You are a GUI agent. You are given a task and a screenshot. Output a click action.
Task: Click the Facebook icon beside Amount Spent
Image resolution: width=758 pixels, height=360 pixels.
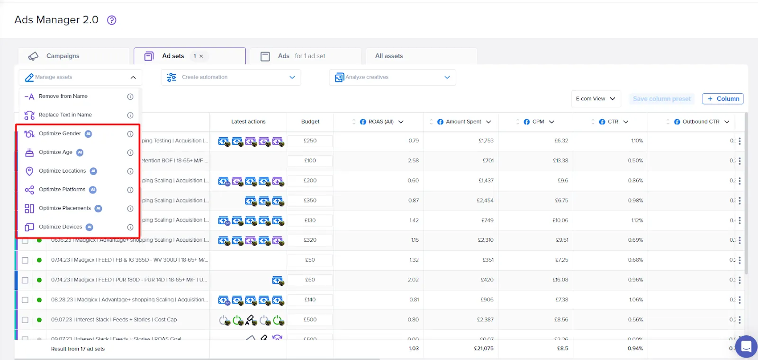(x=440, y=122)
